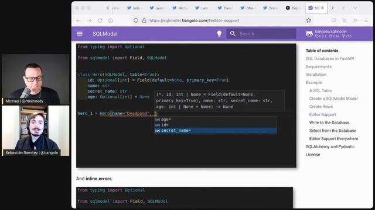Open the library icon in the toolbar

(345, 20)
